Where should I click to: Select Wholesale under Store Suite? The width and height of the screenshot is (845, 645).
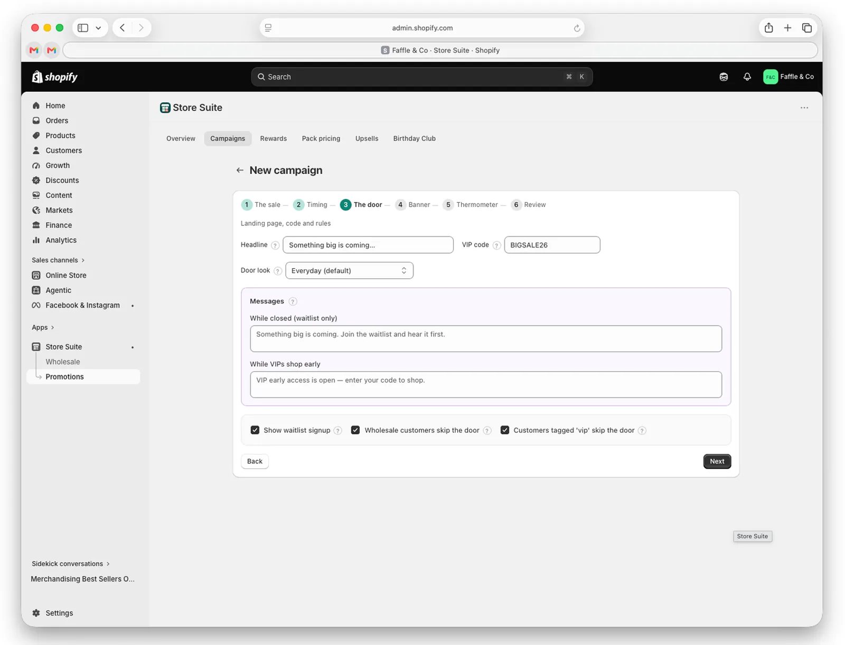pos(63,362)
